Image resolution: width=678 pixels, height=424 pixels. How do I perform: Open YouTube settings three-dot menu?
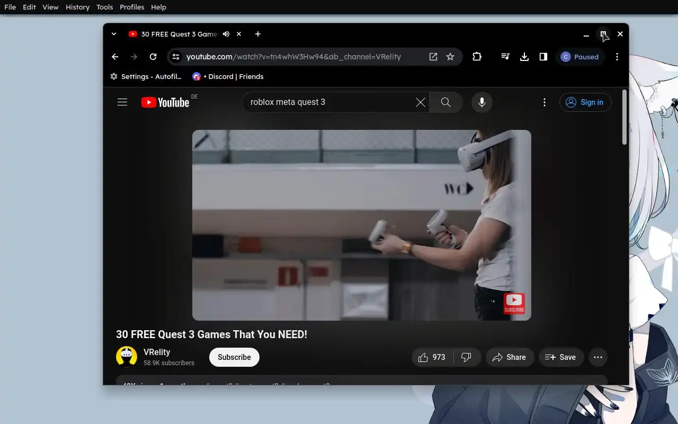(x=545, y=102)
